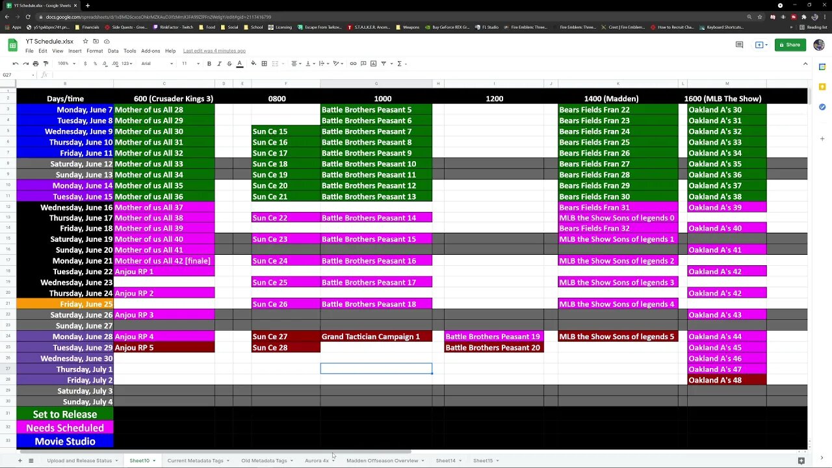The height and width of the screenshot is (468, 832).
Task: Open the Chrome reading list
Action: pyautogui.click(x=813, y=27)
